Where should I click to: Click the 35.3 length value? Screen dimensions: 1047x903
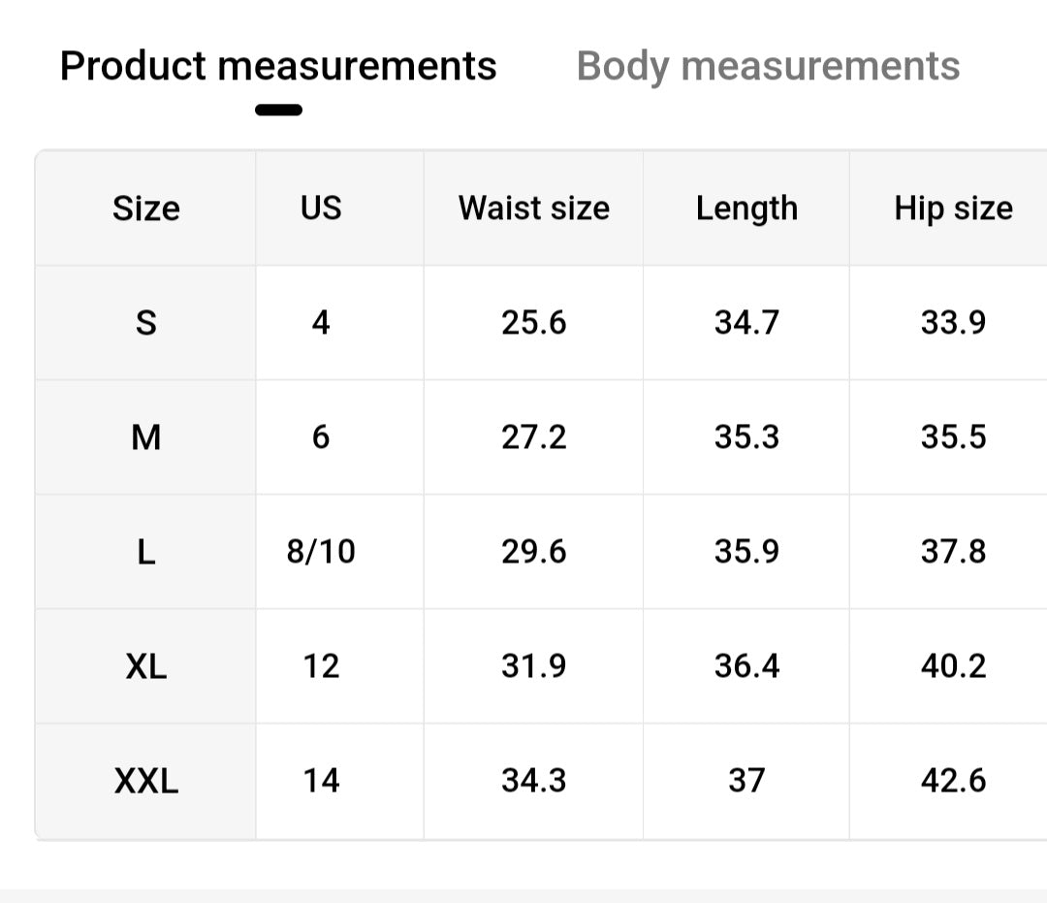pyautogui.click(x=746, y=437)
